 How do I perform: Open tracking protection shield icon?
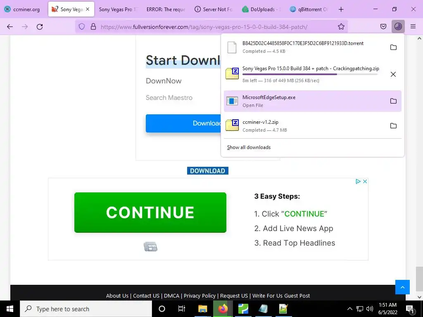(x=82, y=26)
